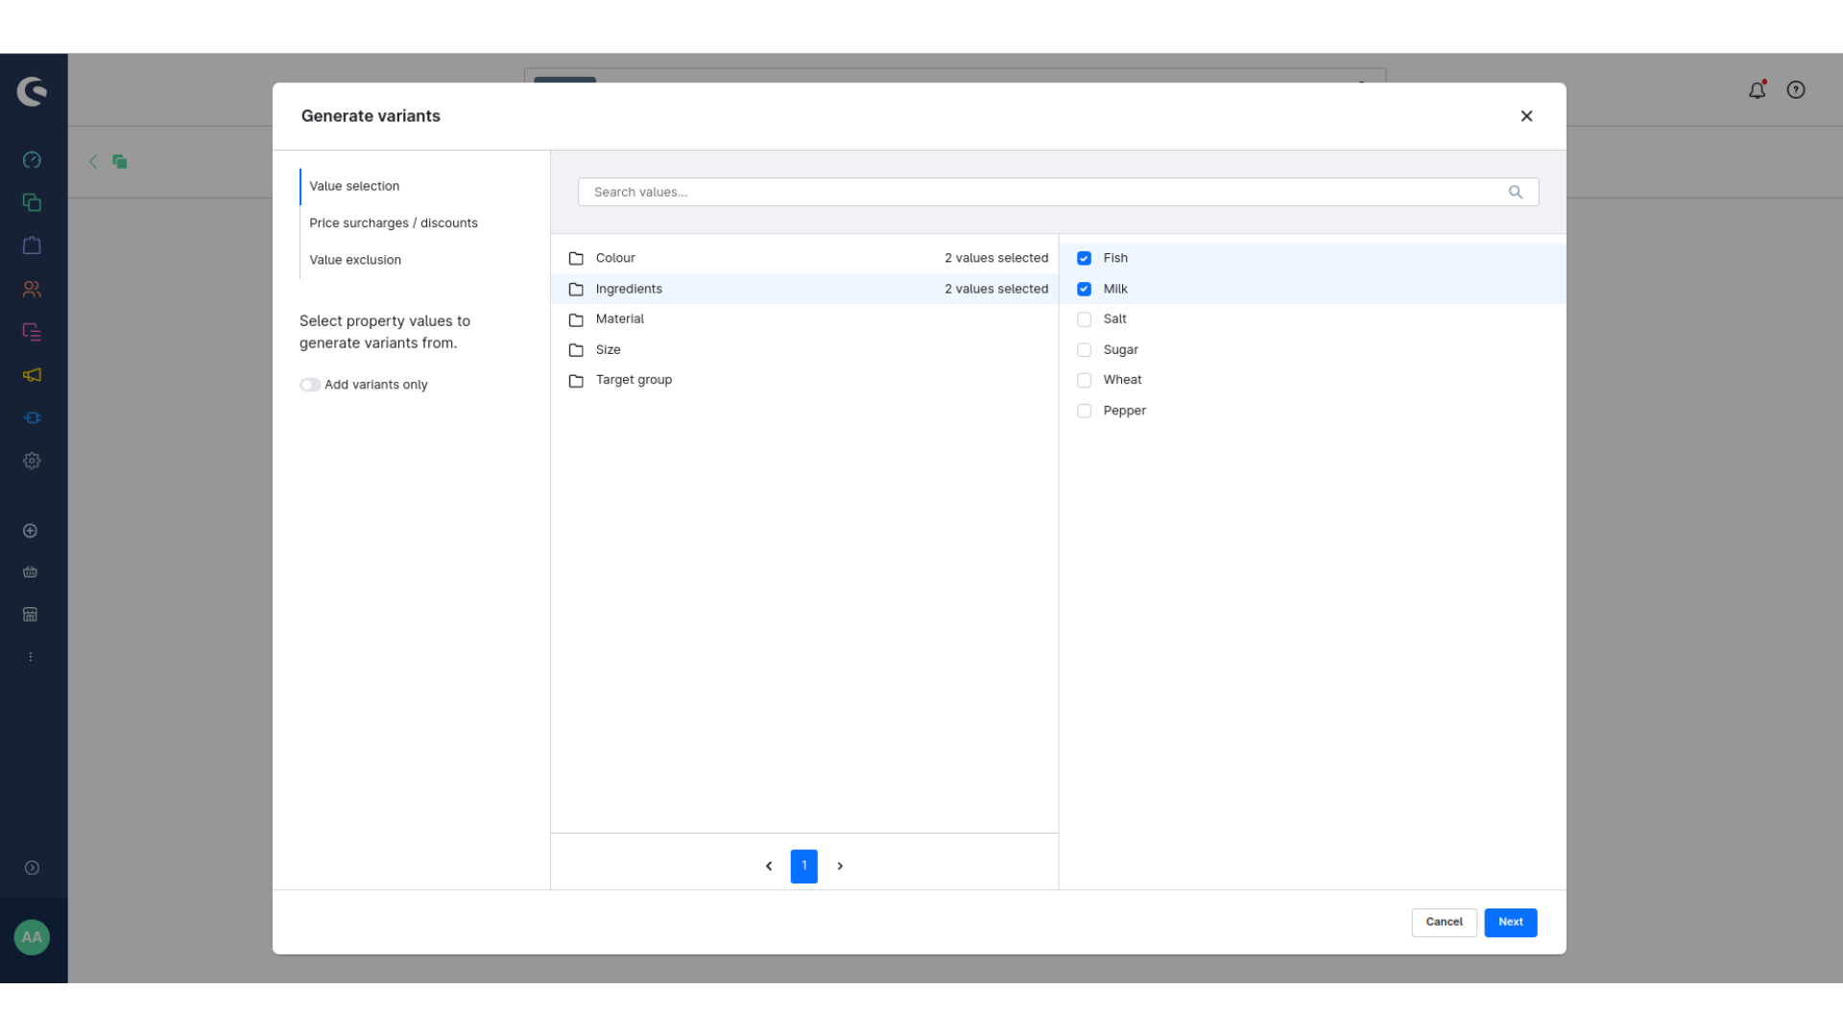Open the Dashboard icon in sidebar
The width and height of the screenshot is (1843, 1036).
pos(32,160)
